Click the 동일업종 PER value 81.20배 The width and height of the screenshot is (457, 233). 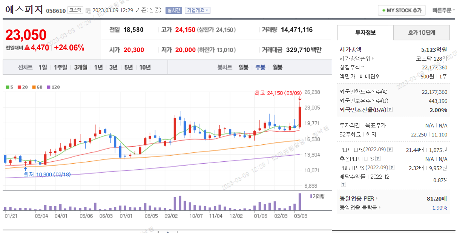(x=437, y=198)
